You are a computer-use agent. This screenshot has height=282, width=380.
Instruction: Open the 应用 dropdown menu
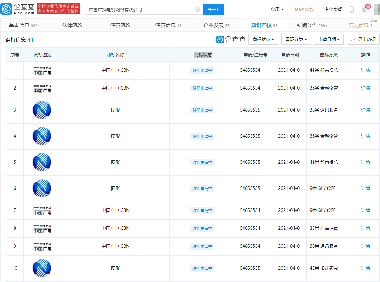[x=277, y=9]
